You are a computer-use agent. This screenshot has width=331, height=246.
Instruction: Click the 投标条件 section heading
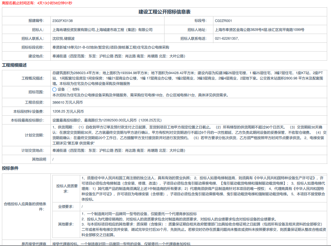[x=10, y=168]
